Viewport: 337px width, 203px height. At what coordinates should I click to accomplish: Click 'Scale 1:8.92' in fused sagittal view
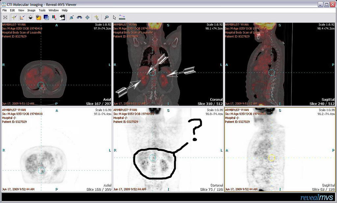pos(326,24)
